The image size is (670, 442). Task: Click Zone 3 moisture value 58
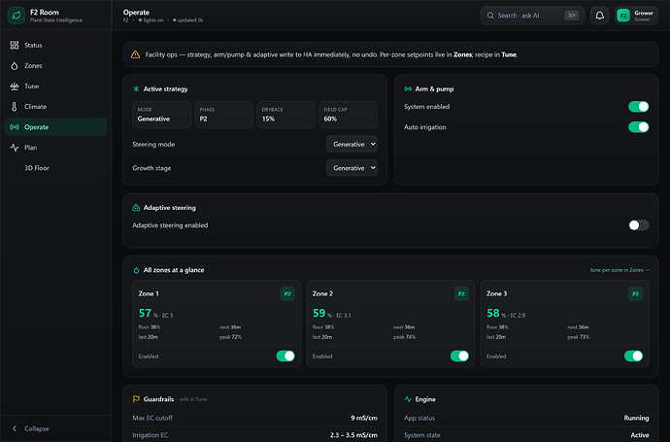(x=493, y=314)
